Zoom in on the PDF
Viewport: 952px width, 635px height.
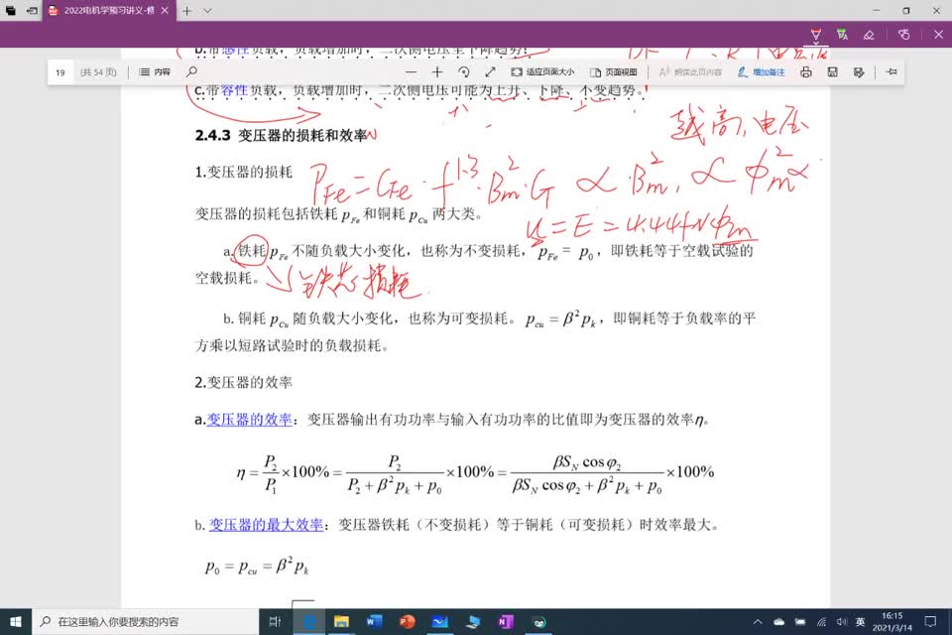click(x=437, y=71)
